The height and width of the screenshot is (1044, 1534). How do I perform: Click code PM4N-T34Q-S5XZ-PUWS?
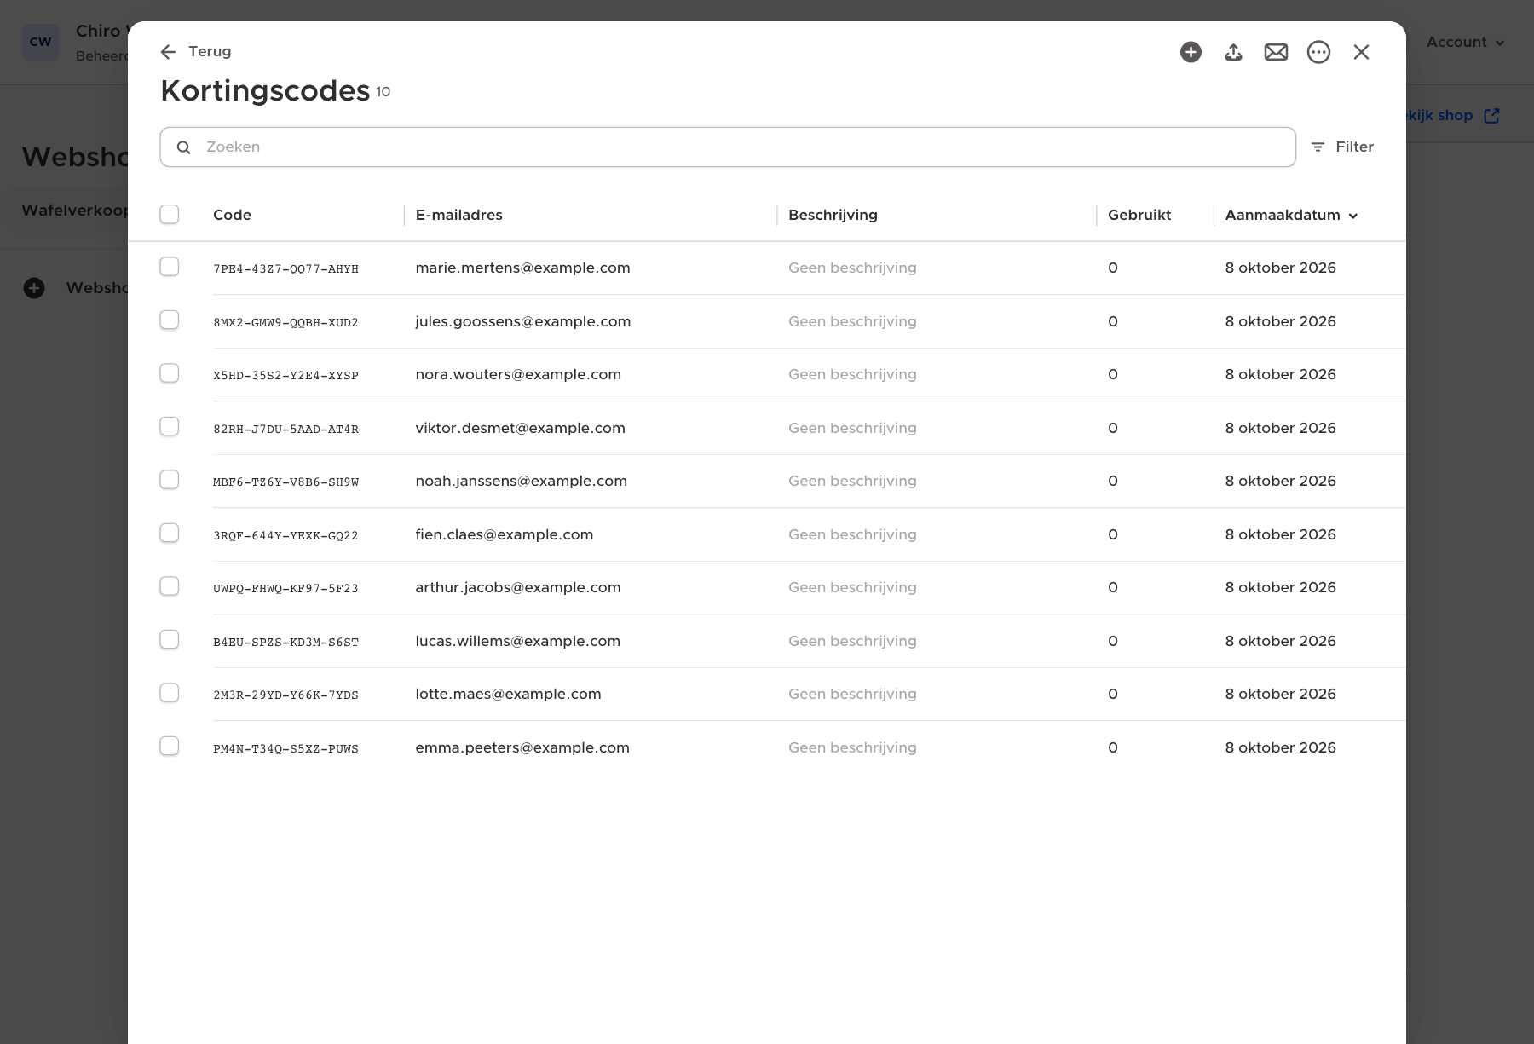tap(285, 748)
